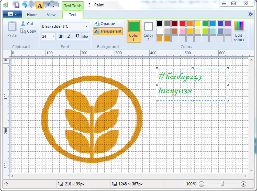Click the Paint application icon

pyautogui.click(x=6, y=5)
